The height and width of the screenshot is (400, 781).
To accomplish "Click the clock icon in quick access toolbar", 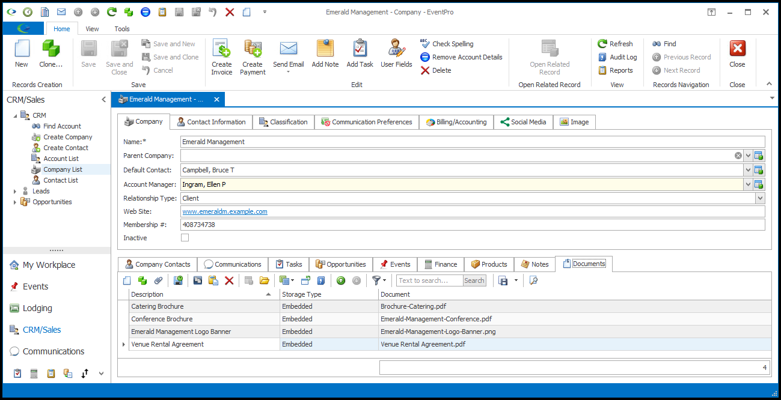I will point(28,12).
